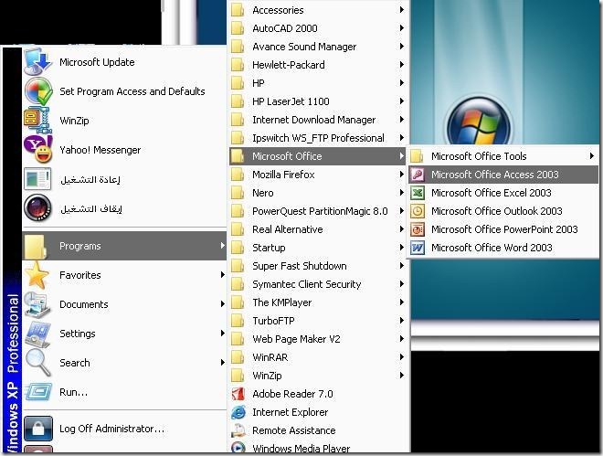Open Web Page Maker V2 group
The width and height of the screenshot is (603, 456).
pyautogui.click(x=318, y=339)
